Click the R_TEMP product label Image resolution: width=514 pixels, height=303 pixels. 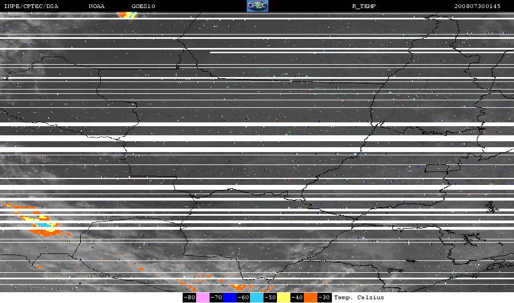click(x=364, y=6)
